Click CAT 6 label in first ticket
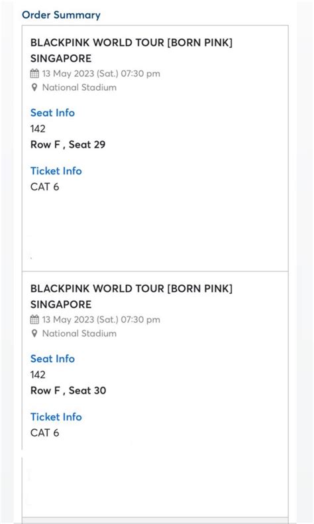The width and height of the screenshot is (314, 524). tap(44, 187)
